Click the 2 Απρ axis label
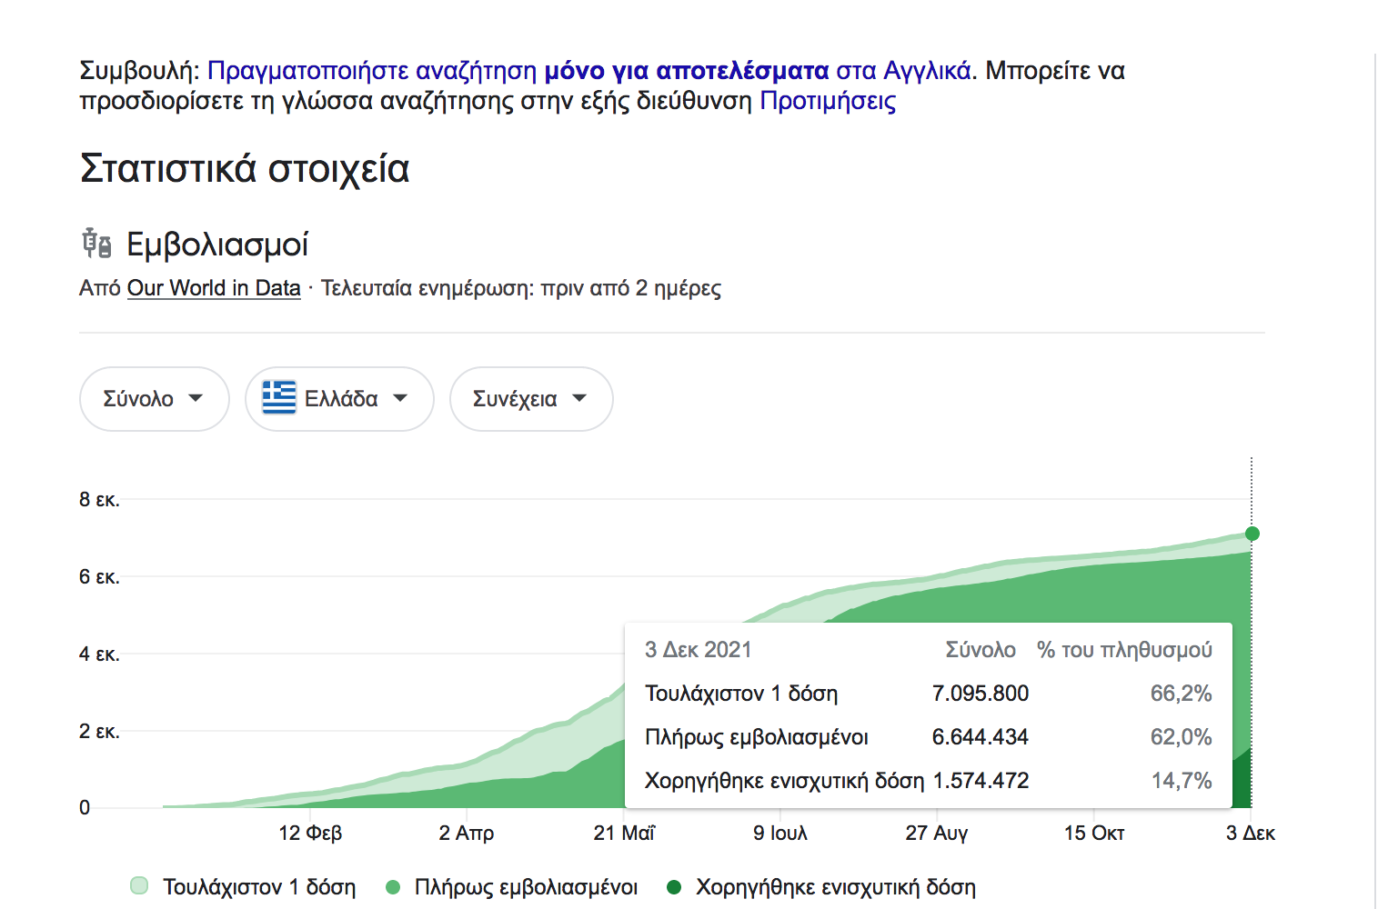 (467, 833)
